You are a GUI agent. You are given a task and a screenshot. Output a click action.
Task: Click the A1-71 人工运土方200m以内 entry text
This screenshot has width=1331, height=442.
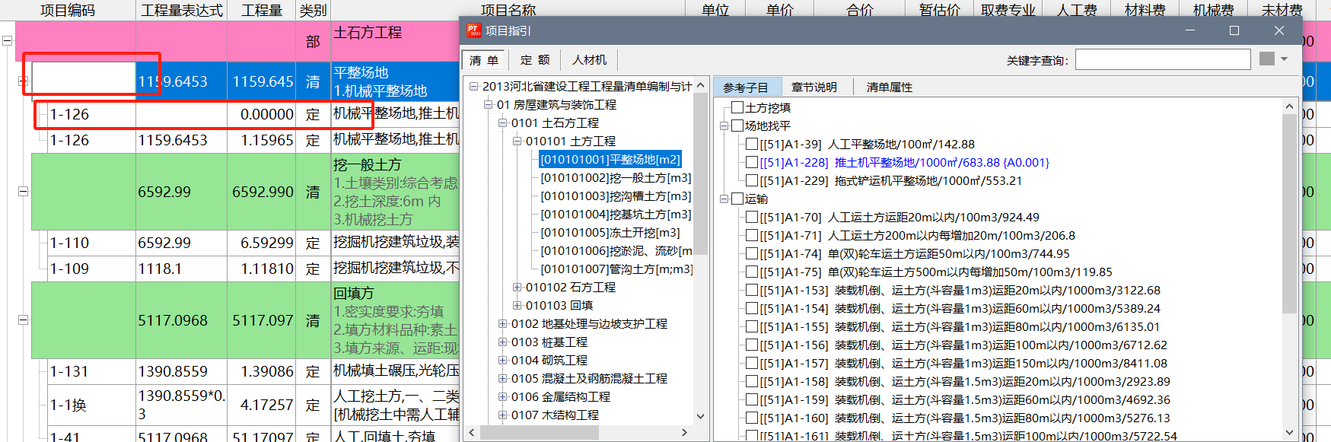tap(917, 236)
